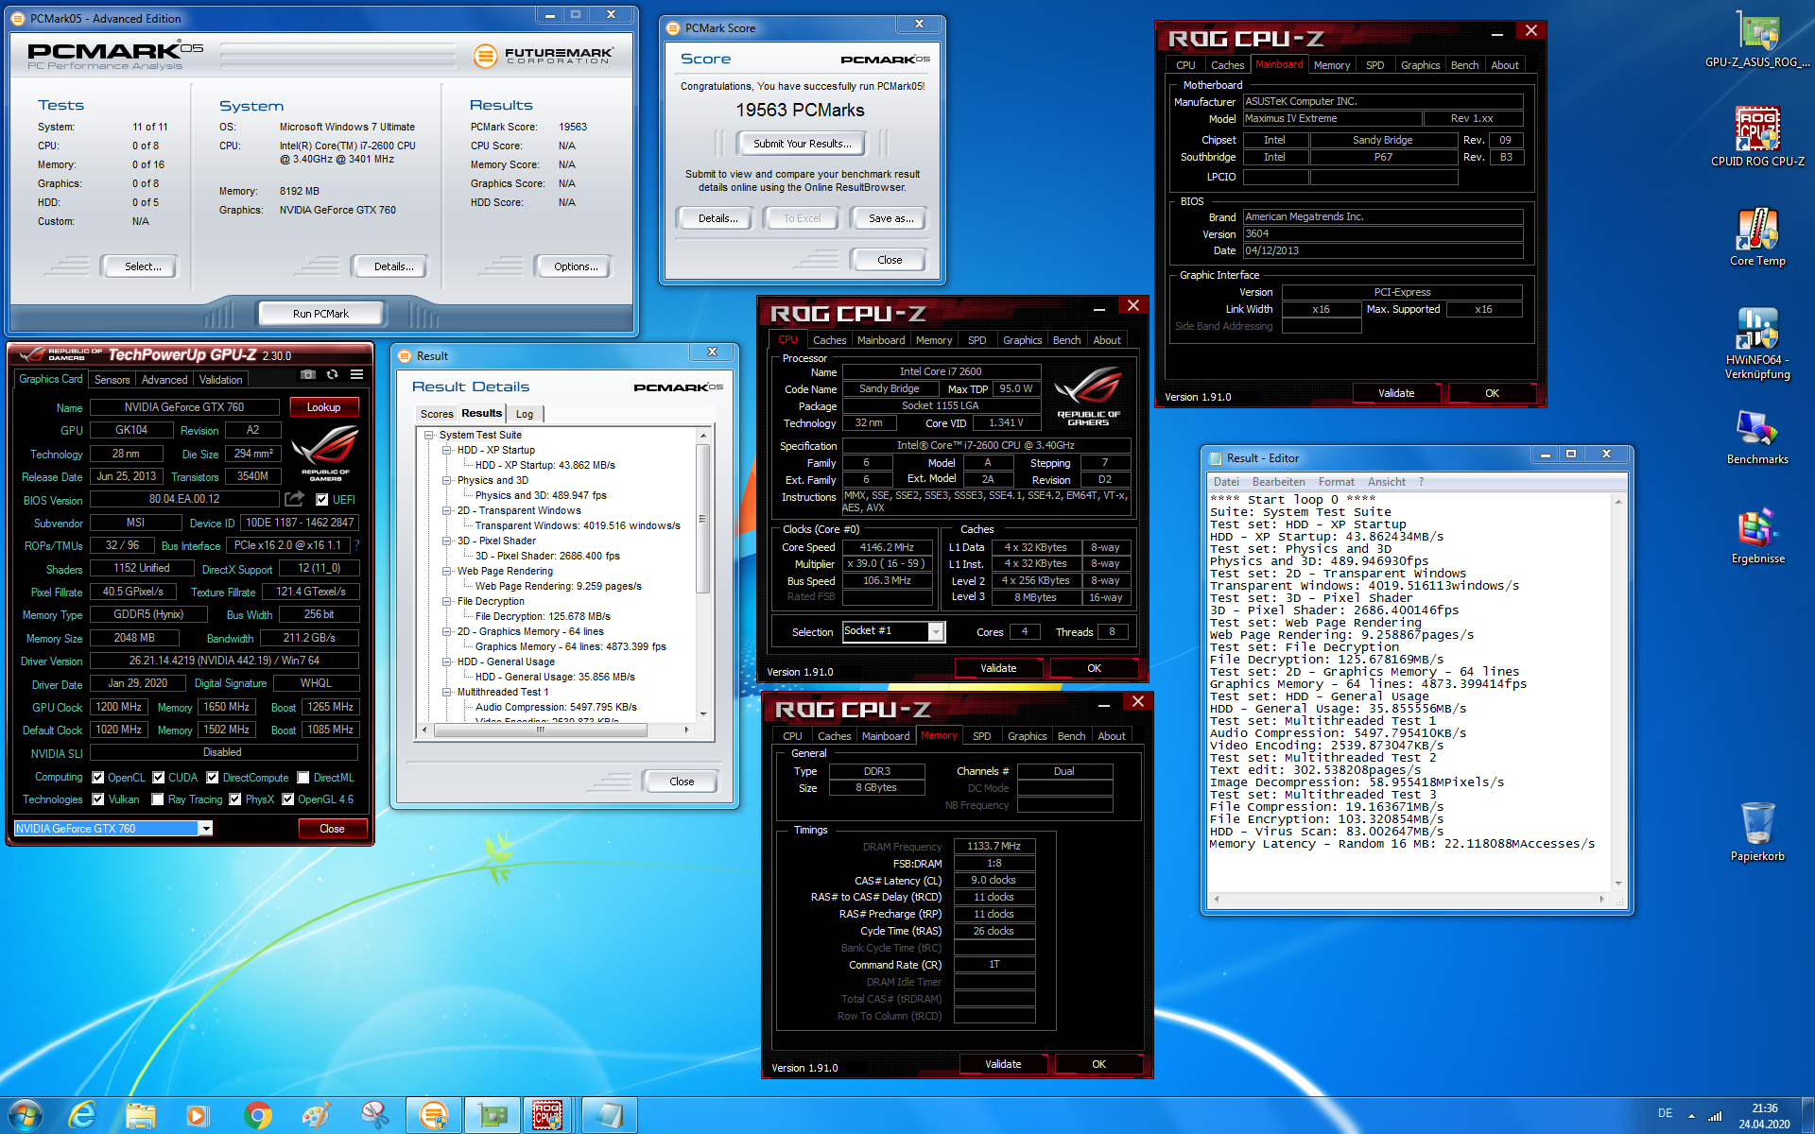Screen dimensions: 1815x1134
Task: Click network signal tray icon
Action: (1715, 1116)
